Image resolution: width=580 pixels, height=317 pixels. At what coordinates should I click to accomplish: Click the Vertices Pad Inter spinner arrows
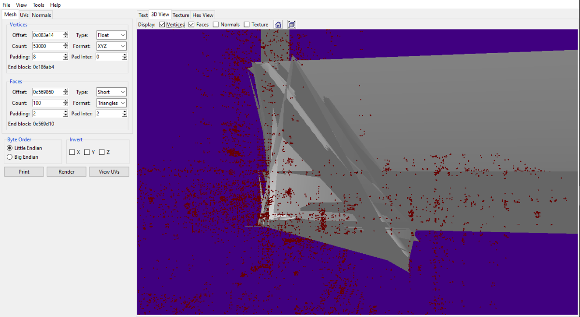(x=125, y=57)
